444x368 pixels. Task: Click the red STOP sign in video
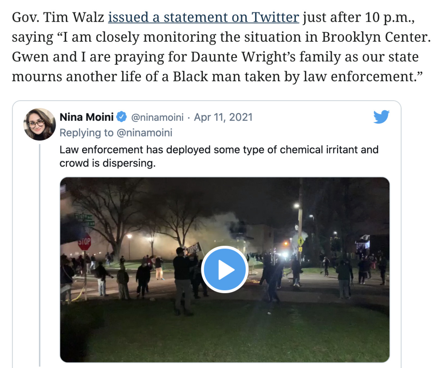coord(85,242)
